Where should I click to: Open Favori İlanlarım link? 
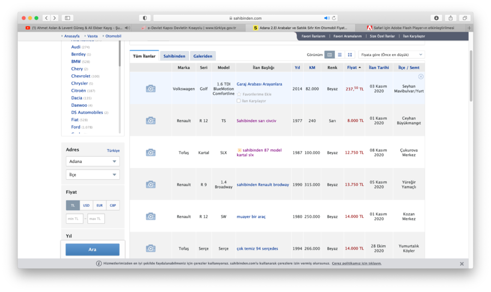(x=313, y=36)
